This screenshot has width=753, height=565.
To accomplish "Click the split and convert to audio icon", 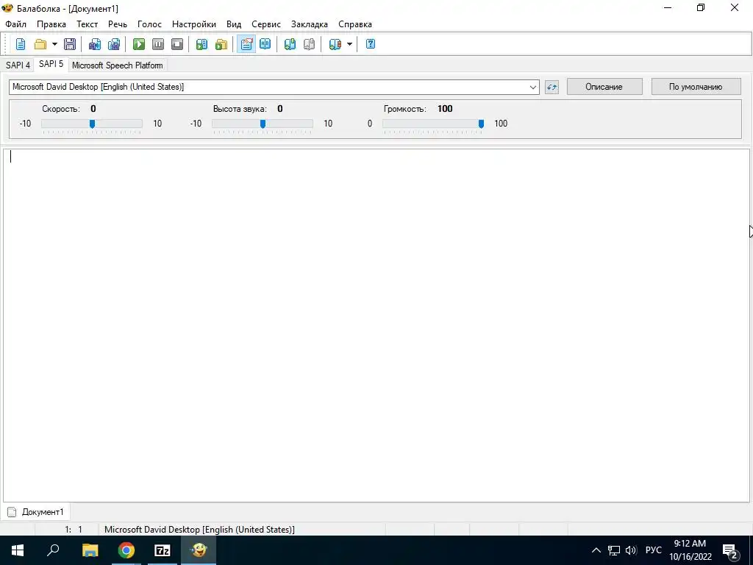I will (114, 44).
